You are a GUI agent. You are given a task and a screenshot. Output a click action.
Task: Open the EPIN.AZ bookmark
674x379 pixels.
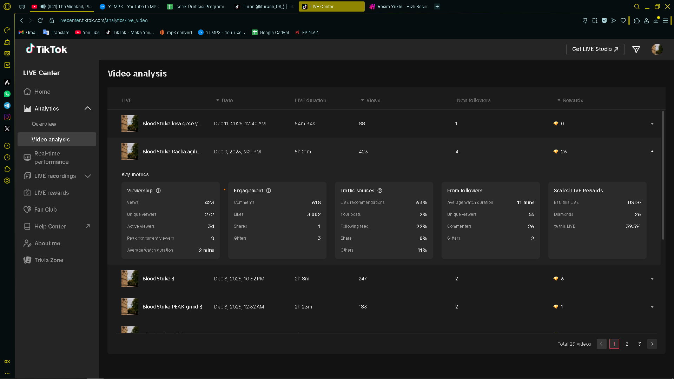306,32
